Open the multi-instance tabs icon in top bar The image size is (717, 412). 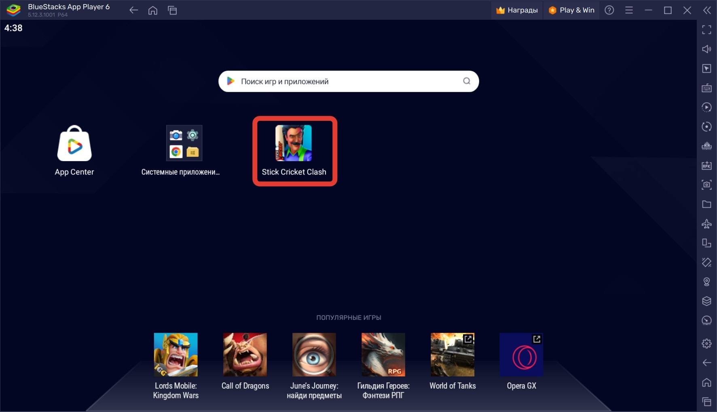[x=172, y=10]
